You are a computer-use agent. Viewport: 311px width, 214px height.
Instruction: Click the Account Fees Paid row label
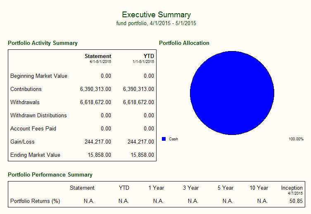point(33,129)
